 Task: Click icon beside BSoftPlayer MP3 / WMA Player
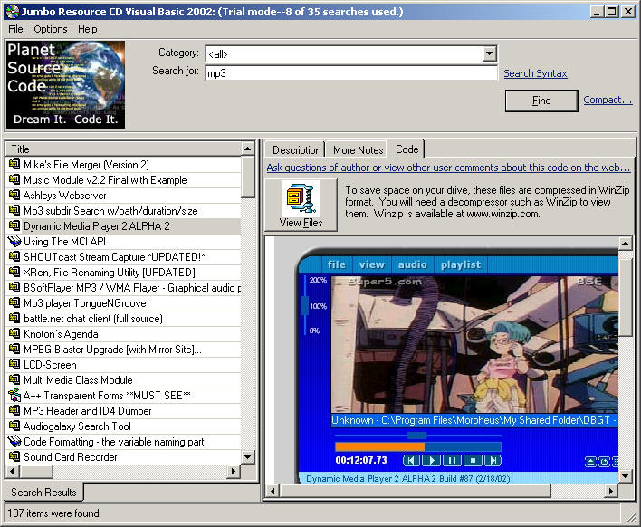pyautogui.click(x=14, y=287)
